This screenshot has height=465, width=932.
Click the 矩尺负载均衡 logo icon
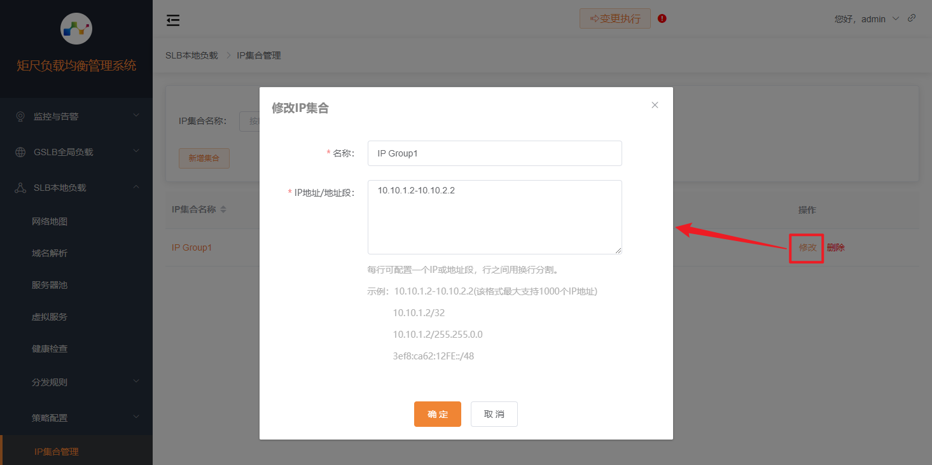pyautogui.click(x=76, y=29)
